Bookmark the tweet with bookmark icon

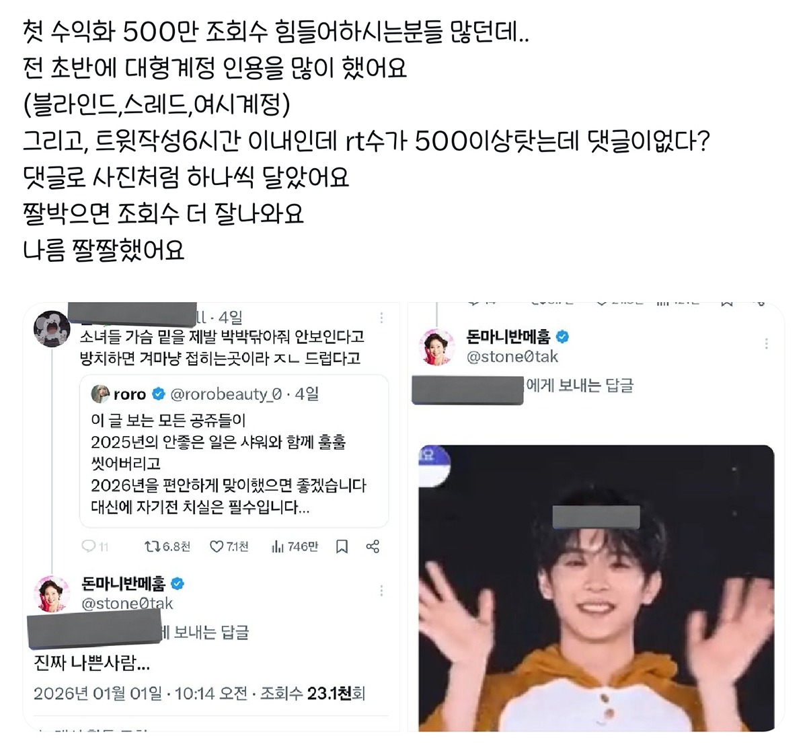click(x=342, y=546)
